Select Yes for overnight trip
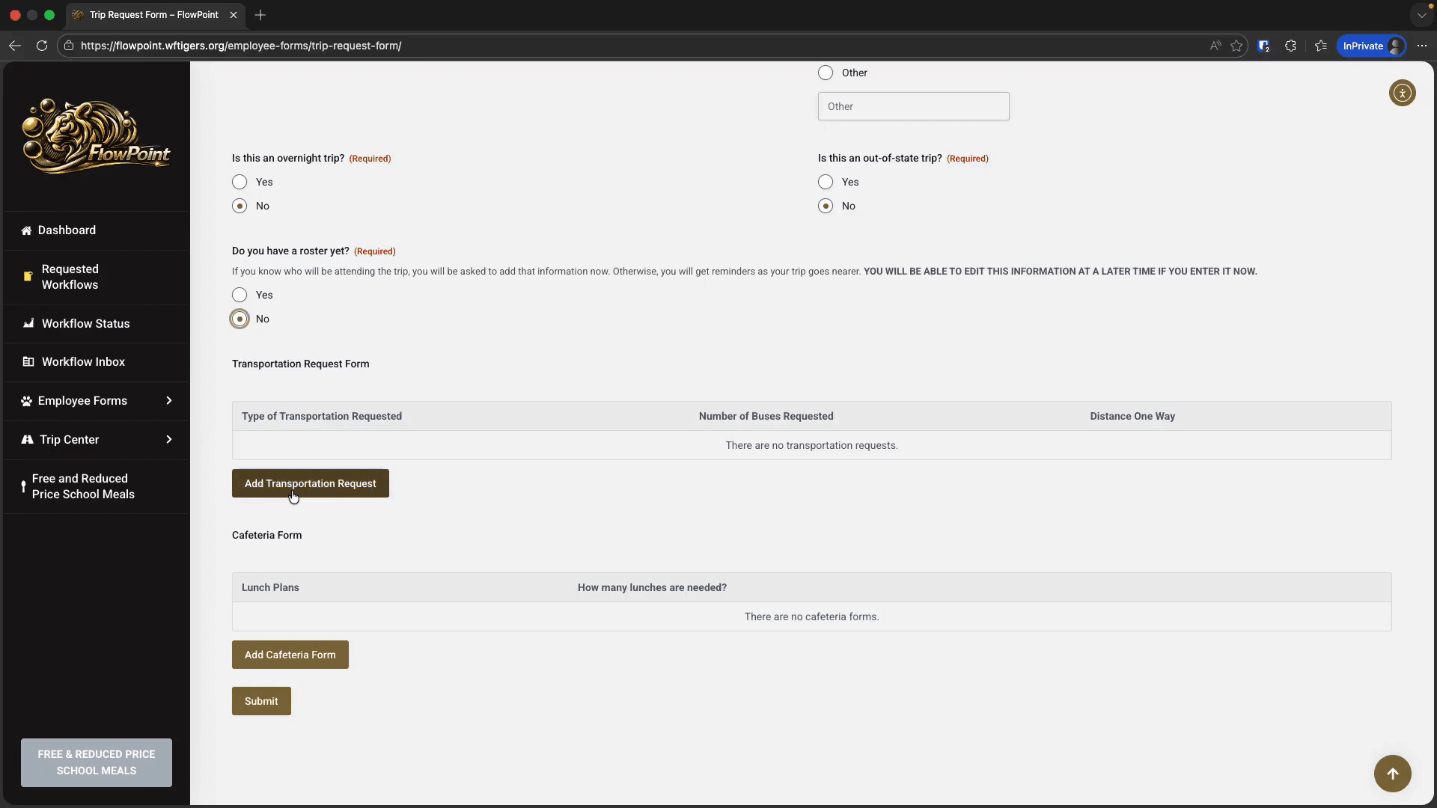 [239, 182]
